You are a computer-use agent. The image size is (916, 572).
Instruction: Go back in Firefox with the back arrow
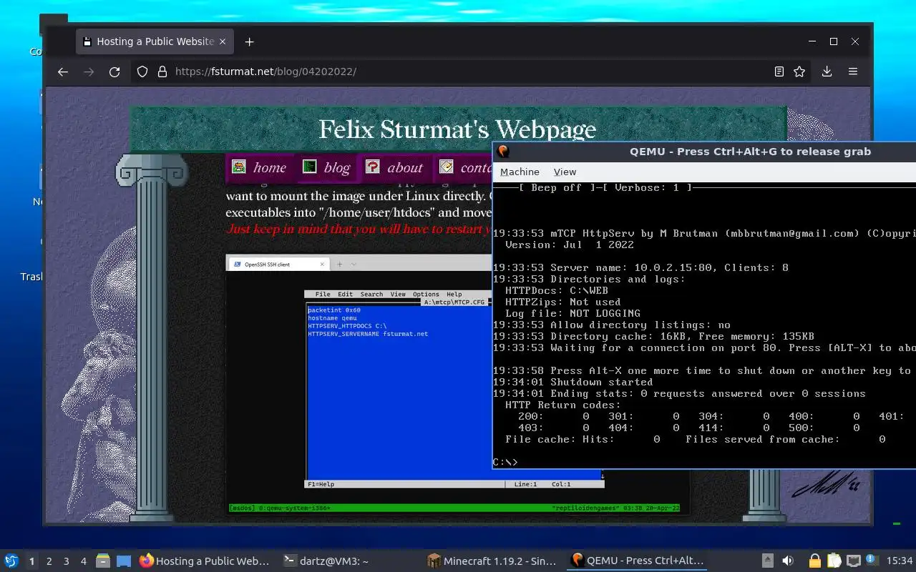click(x=63, y=71)
